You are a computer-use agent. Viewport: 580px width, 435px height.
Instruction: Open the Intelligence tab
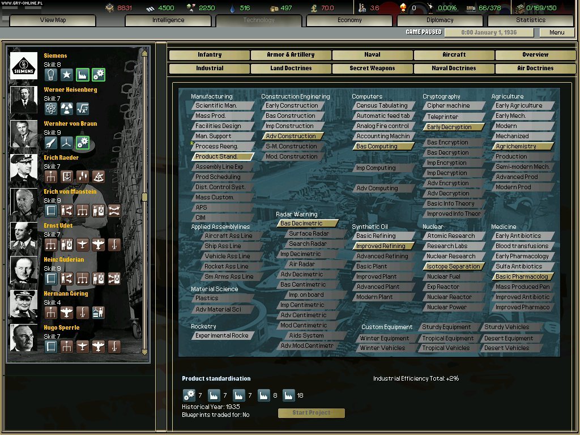168,20
